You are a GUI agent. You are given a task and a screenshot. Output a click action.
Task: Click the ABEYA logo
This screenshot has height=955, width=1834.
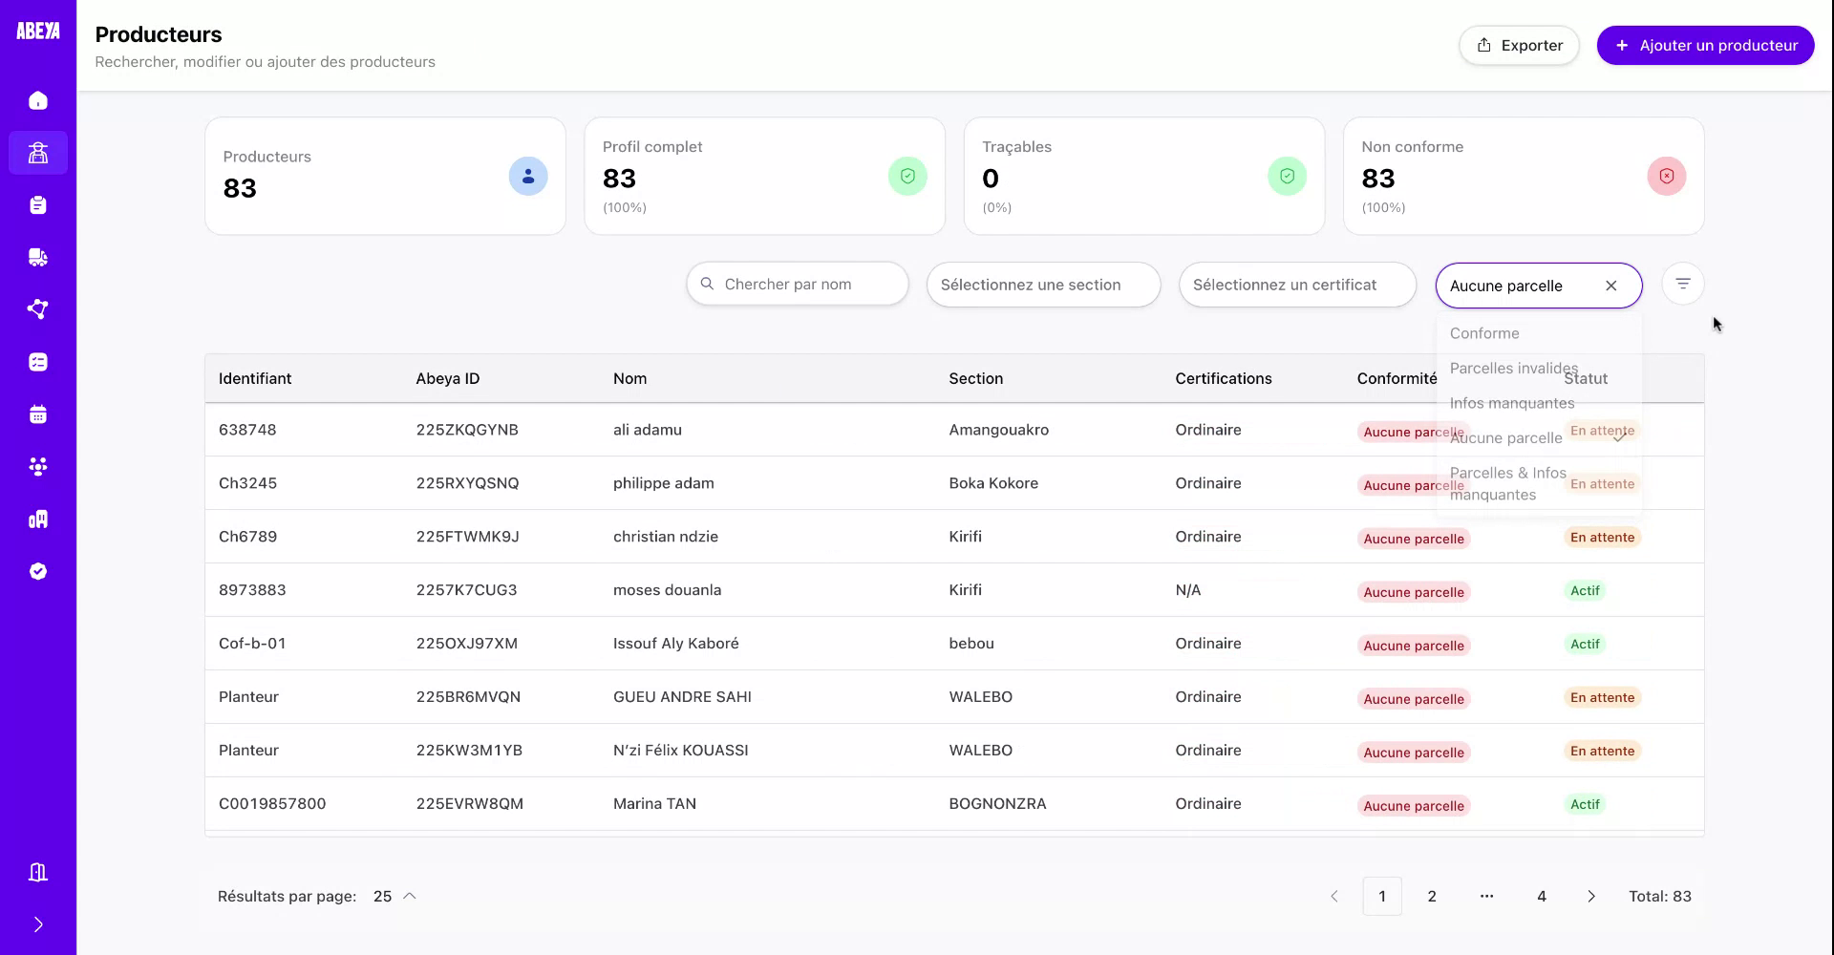pos(38,32)
